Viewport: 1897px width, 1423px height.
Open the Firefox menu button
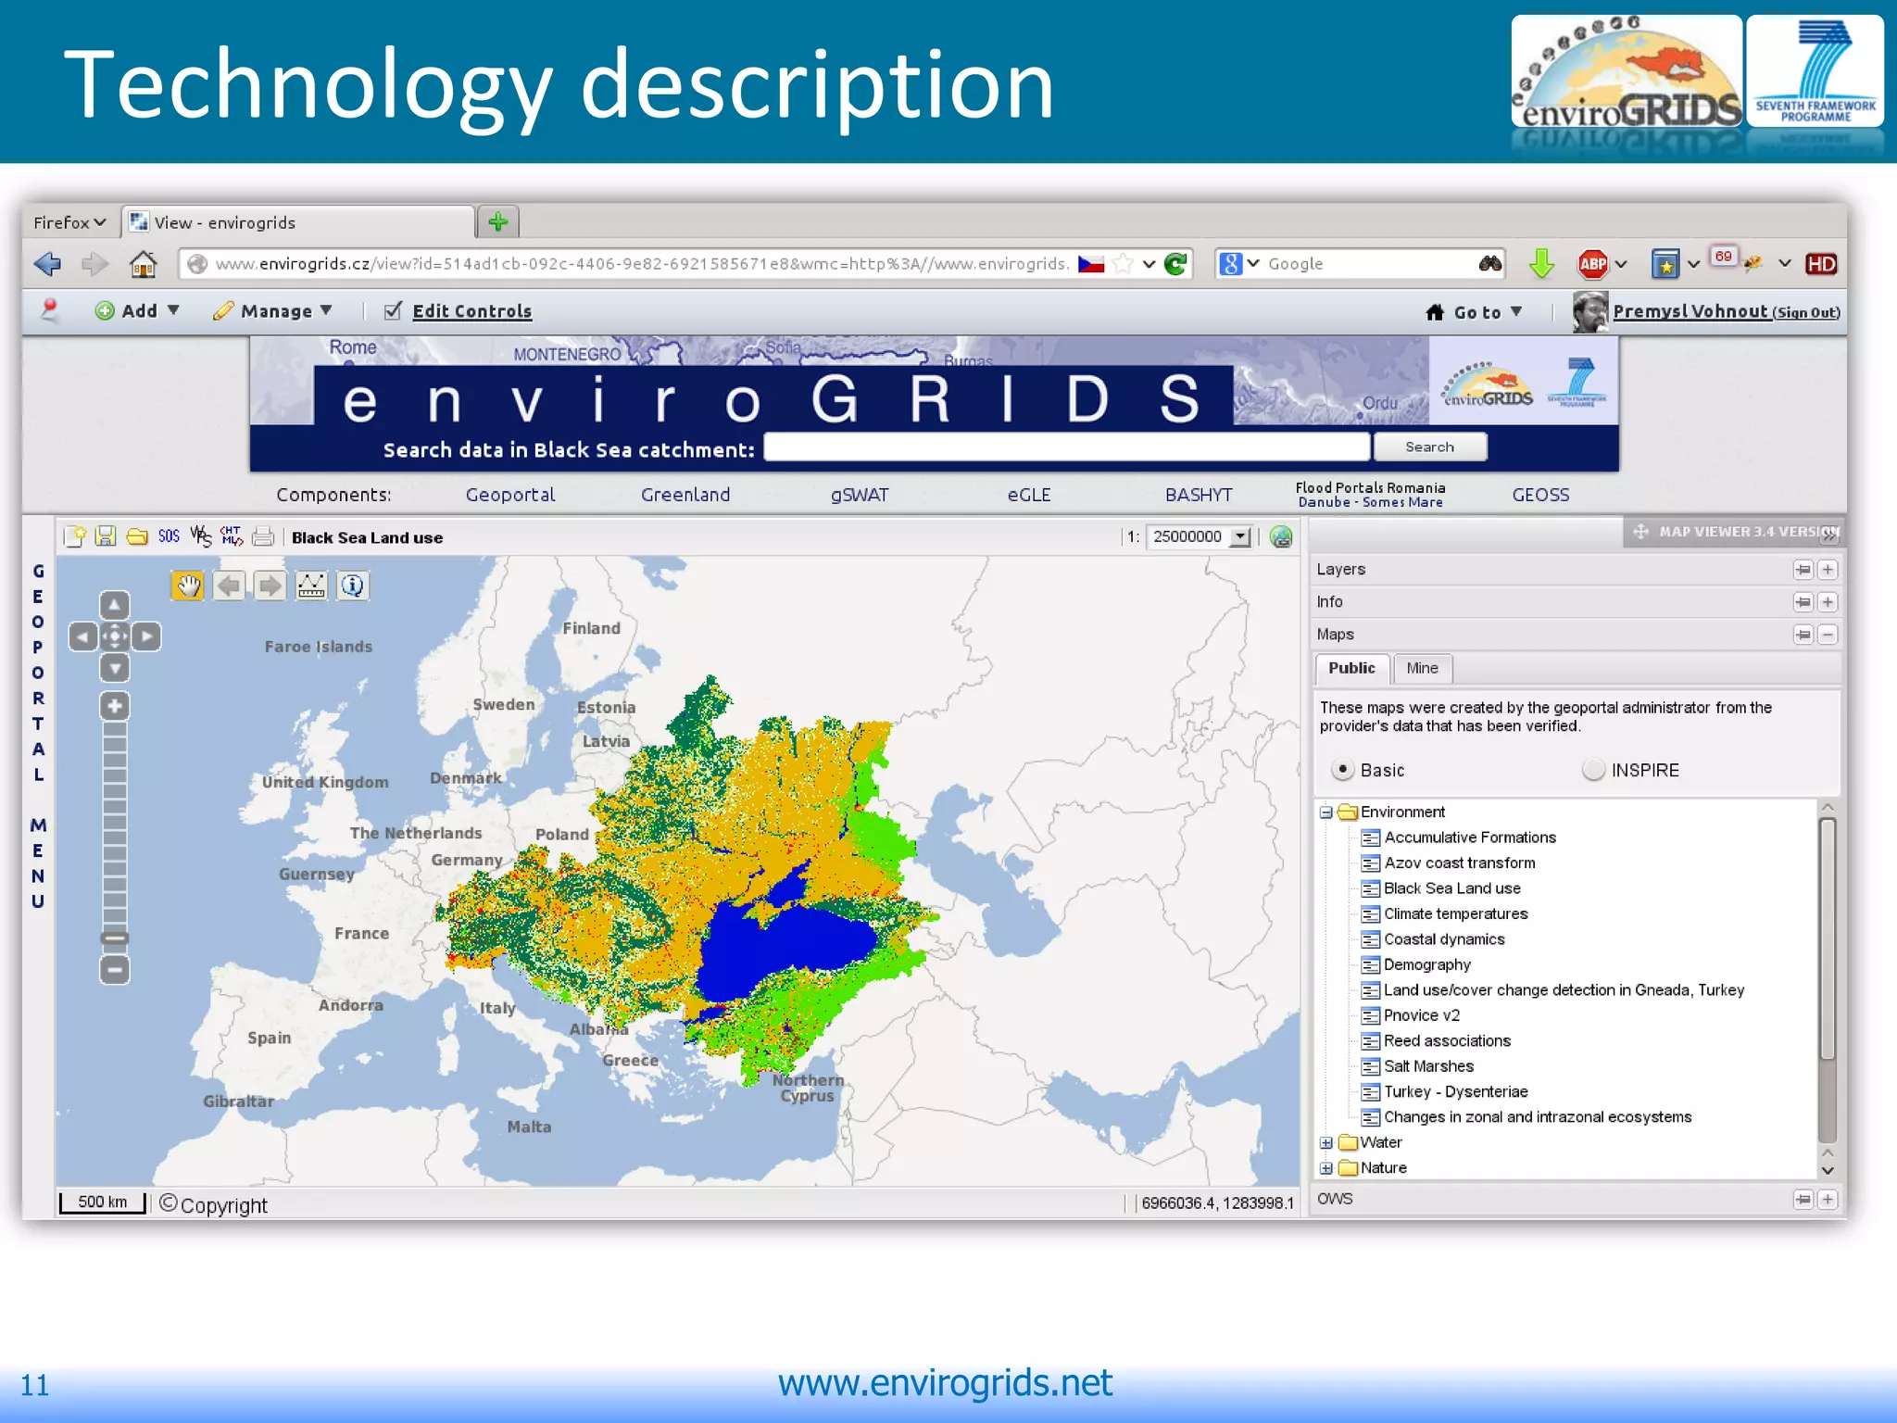click(x=70, y=222)
